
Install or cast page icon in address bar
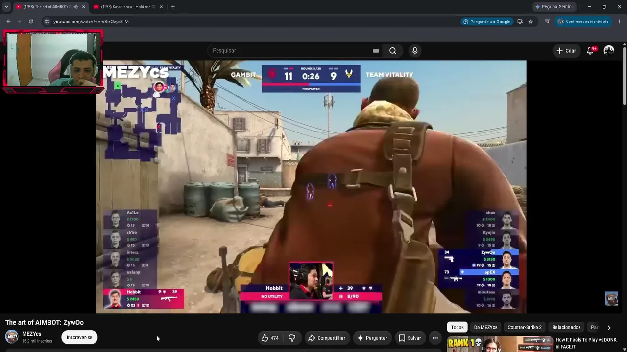tap(520, 22)
